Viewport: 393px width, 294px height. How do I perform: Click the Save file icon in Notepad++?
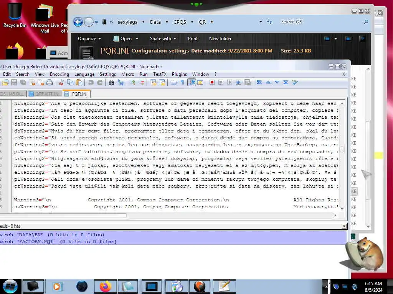14,82
